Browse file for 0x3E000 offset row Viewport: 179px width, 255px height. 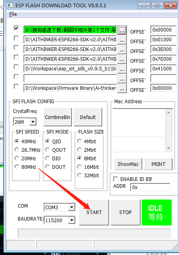tap(122, 49)
